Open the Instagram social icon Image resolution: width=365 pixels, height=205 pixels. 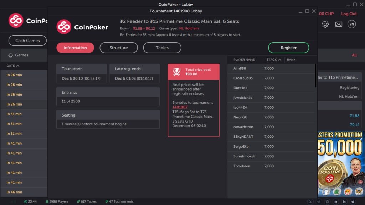click(327, 202)
